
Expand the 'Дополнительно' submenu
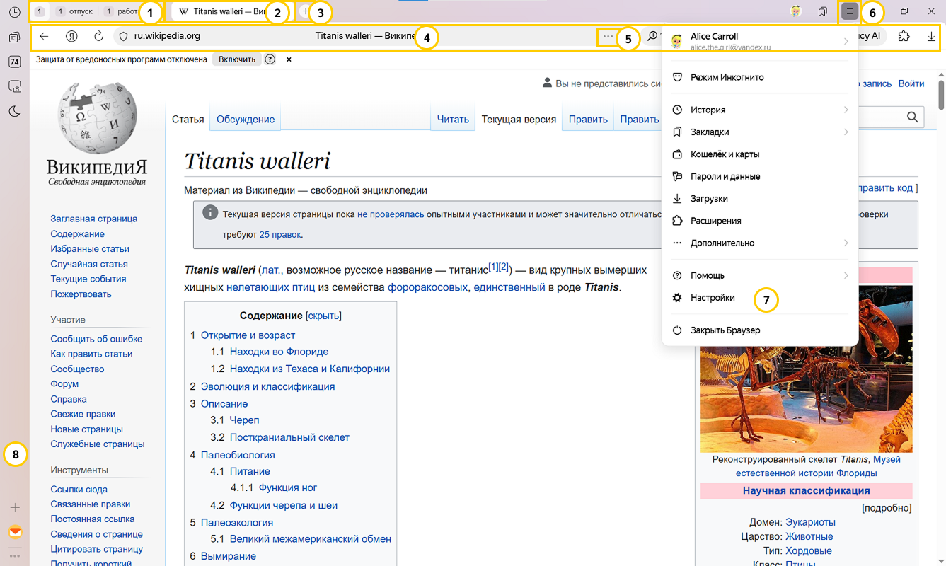(759, 243)
